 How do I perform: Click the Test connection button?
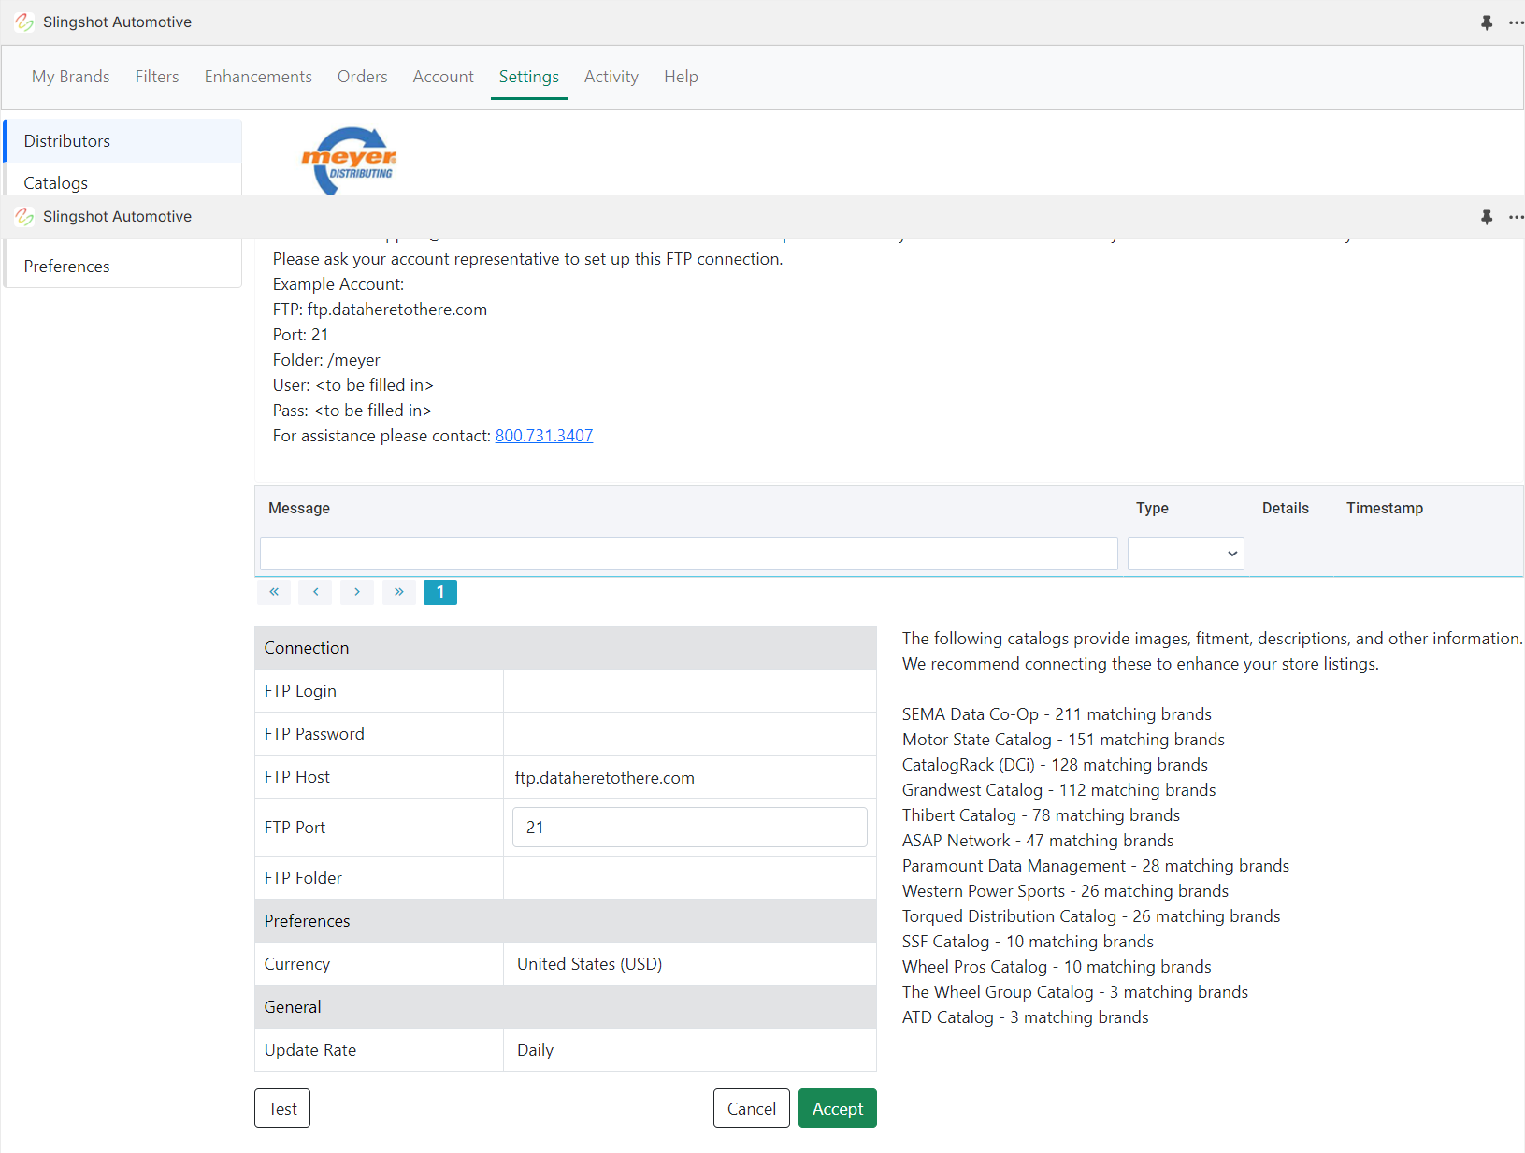pyautogui.click(x=282, y=1108)
